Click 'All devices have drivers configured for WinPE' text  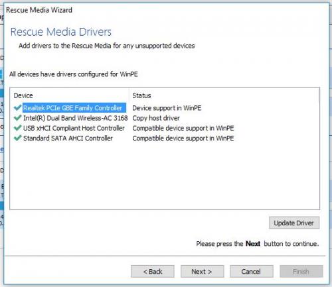pyautogui.click(x=74, y=74)
